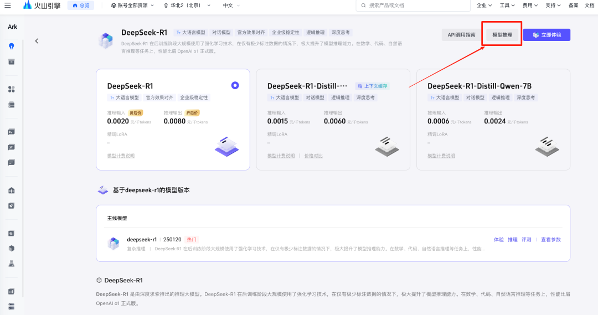The width and height of the screenshot is (598, 315).
Task: Focus the 搜索产品或文档 search field
Action: 413,6
